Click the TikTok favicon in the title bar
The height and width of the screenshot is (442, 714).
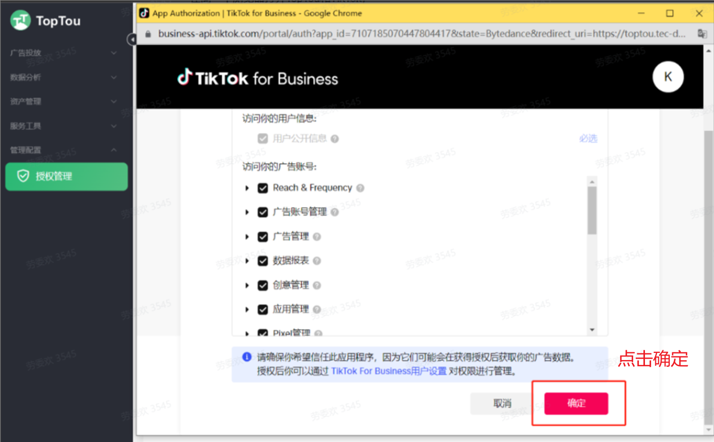(x=145, y=13)
